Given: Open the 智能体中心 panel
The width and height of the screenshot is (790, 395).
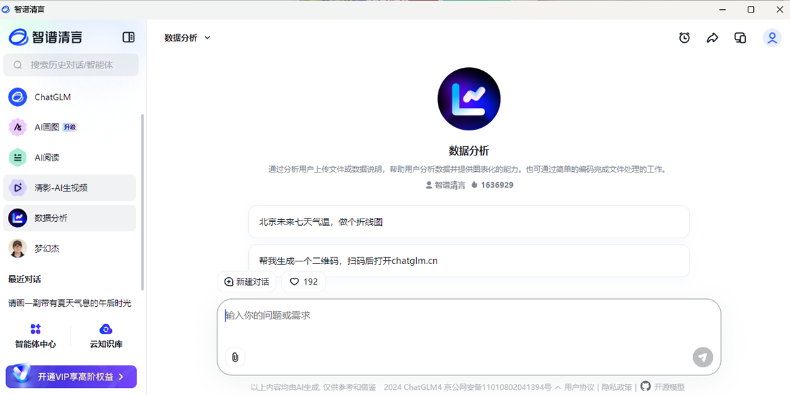Looking at the screenshot, I should 35,334.
